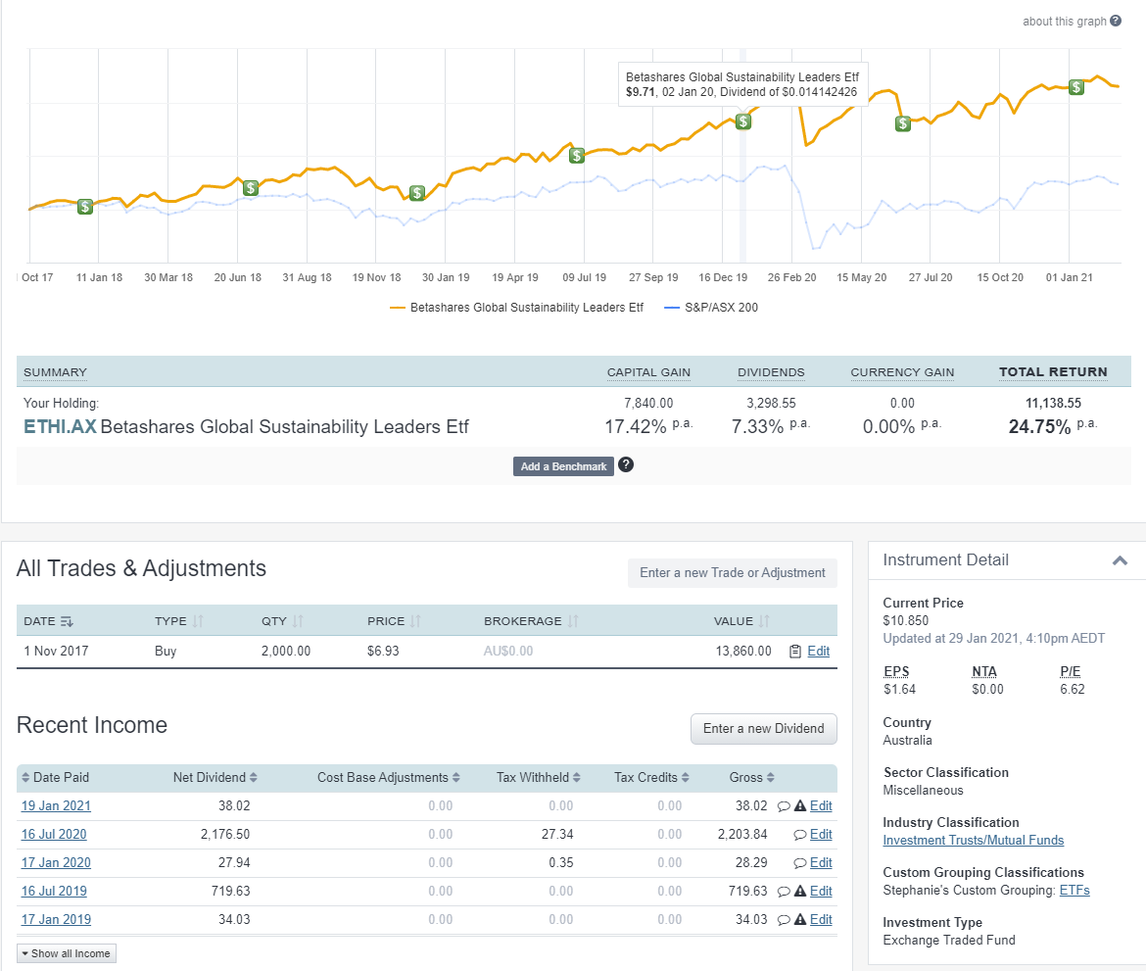Viewport: 1146px width, 971px height.
Task: Expand the 'Show all Income' list
Action: pyautogui.click(x=66, y=952)
